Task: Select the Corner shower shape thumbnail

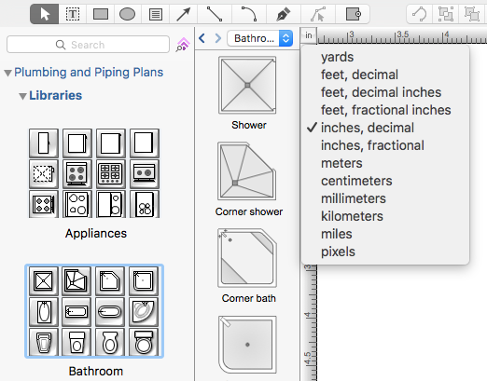Action: click(247, 171)
